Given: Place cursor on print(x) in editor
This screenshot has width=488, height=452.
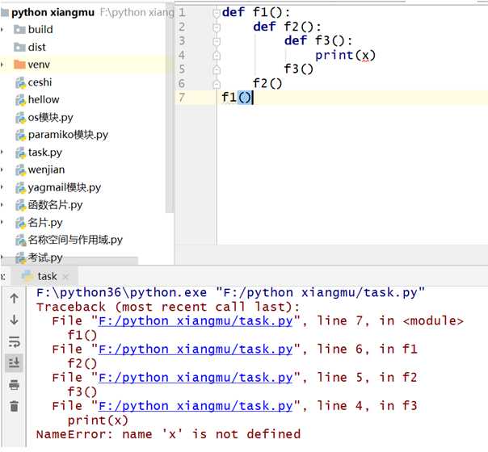Looking at the screenshot, I should tap(346, 56).
